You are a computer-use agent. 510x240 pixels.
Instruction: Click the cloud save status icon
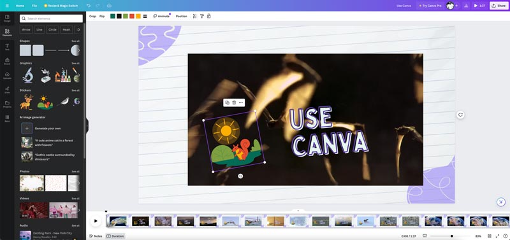click(109, 6)
